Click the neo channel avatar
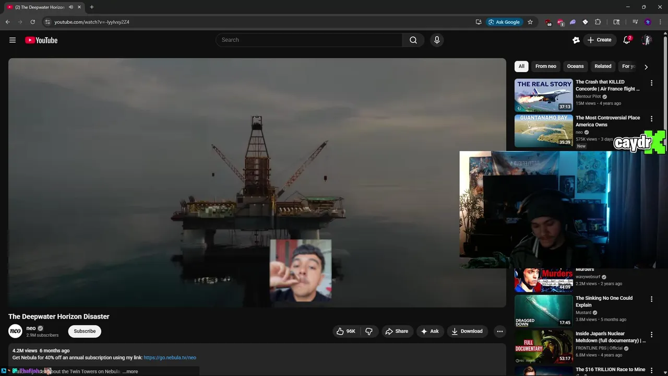668x376 pixels. pos(16,331)
